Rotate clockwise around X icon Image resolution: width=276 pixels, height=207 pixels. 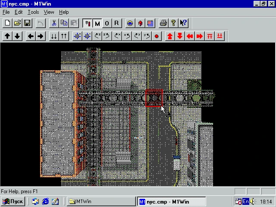coord(127,36)
